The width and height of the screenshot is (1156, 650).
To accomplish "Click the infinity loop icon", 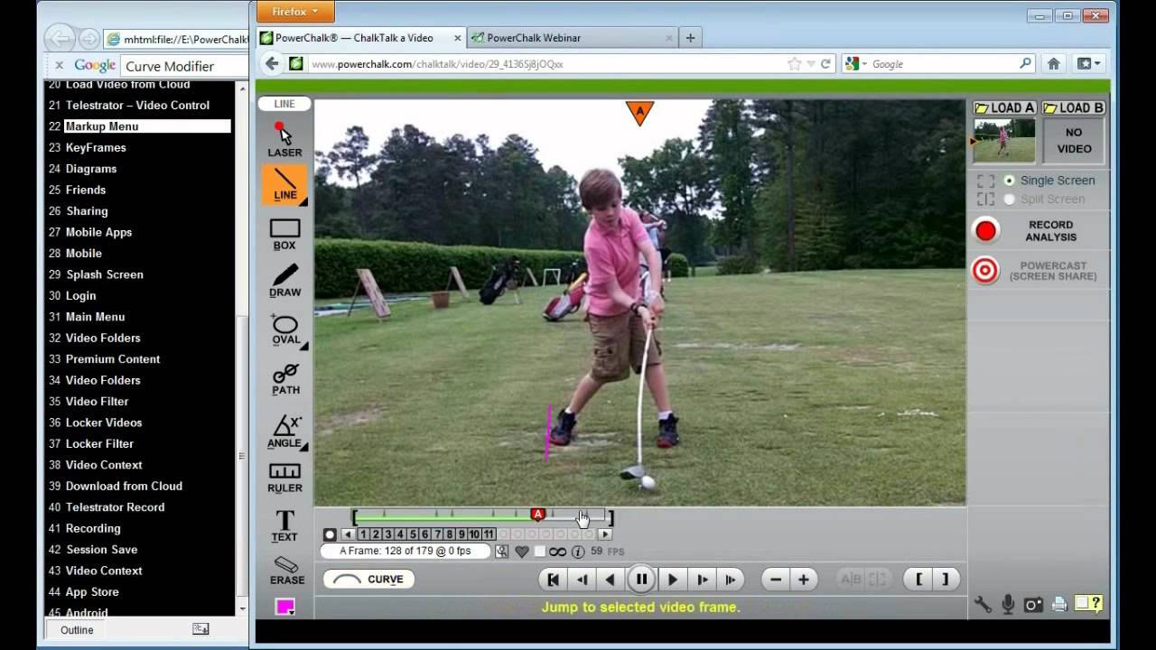I will click(x=558, y=552).
